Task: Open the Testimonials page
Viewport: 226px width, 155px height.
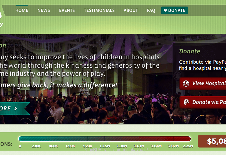Action: (99, 10)
